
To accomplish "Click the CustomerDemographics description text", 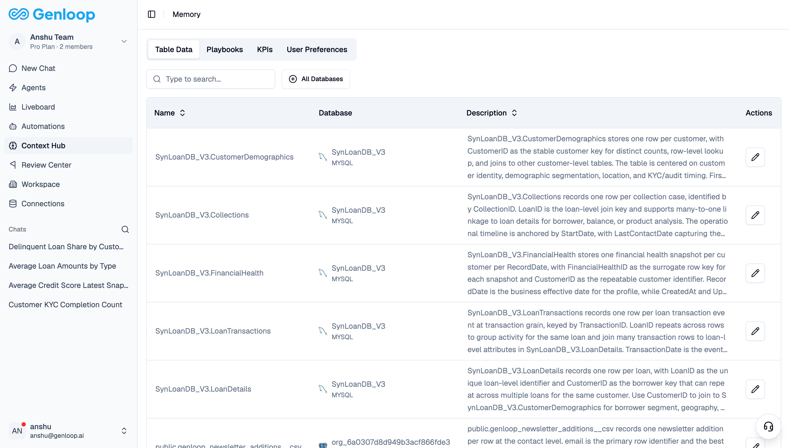I will click(597, 157).
